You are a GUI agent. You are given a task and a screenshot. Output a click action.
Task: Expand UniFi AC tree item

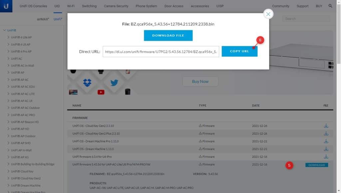8,59
